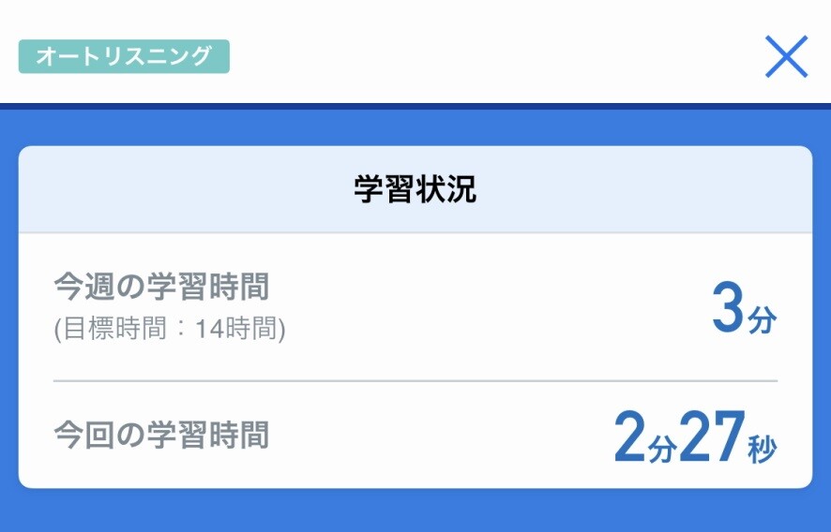
Task: Tap the large number 3 for this week
Action: tap(727, 310)
